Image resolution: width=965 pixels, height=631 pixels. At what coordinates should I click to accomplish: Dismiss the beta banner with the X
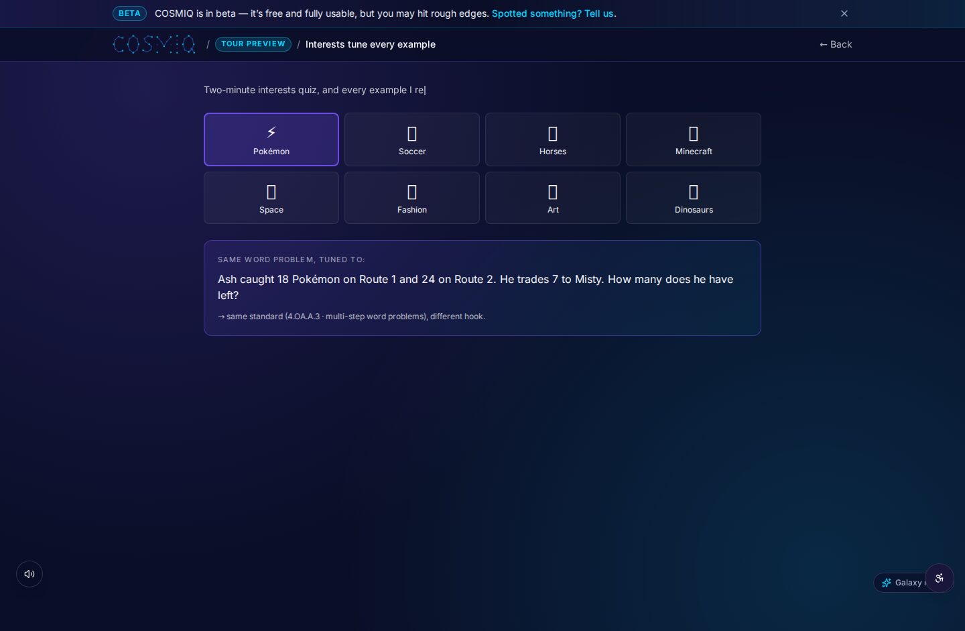tap(844, 13)
